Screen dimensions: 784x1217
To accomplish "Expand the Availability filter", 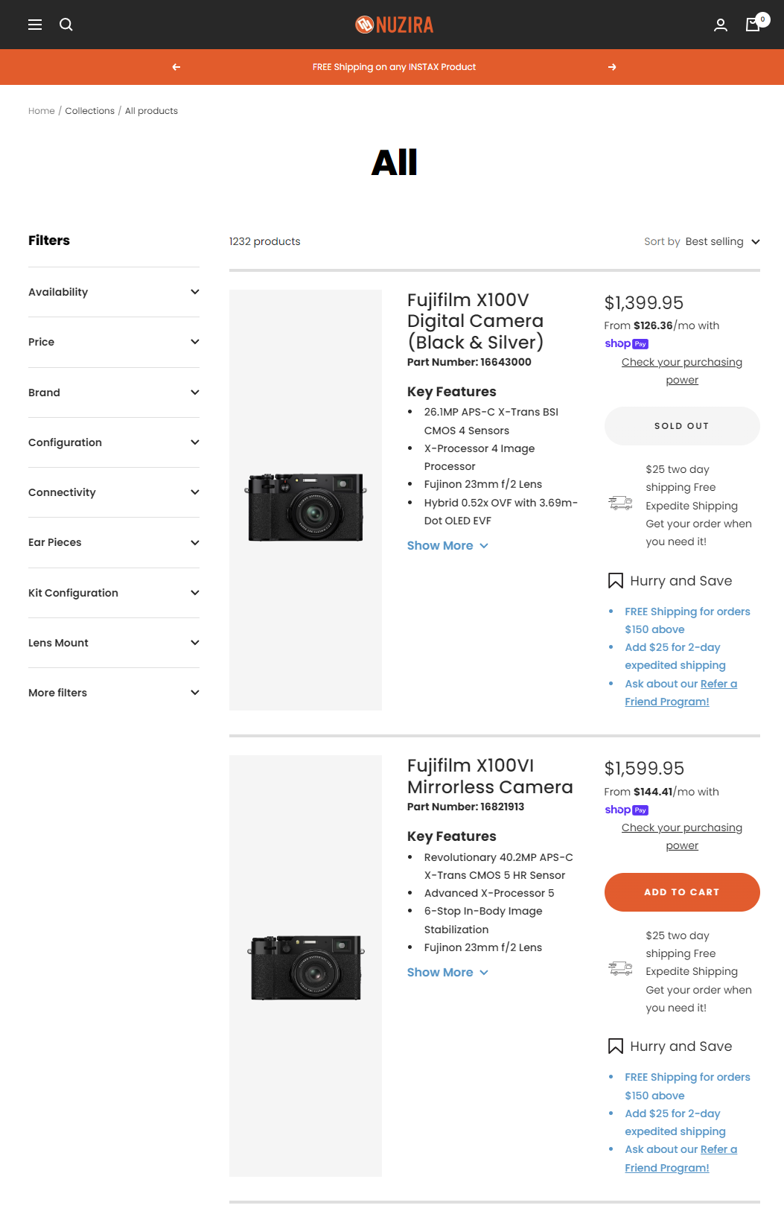I will [114, 292].
